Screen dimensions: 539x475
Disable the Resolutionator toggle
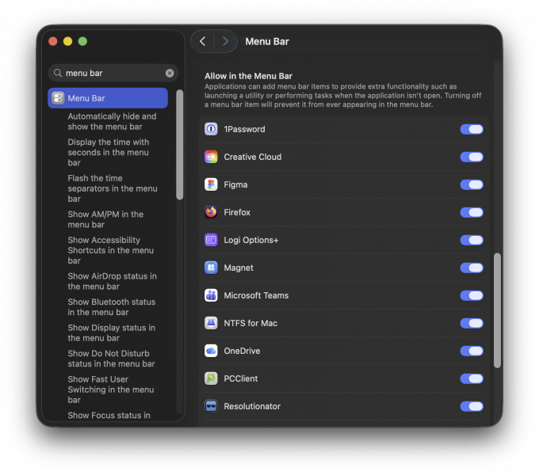pyautogui.click(x=472, y=406)
